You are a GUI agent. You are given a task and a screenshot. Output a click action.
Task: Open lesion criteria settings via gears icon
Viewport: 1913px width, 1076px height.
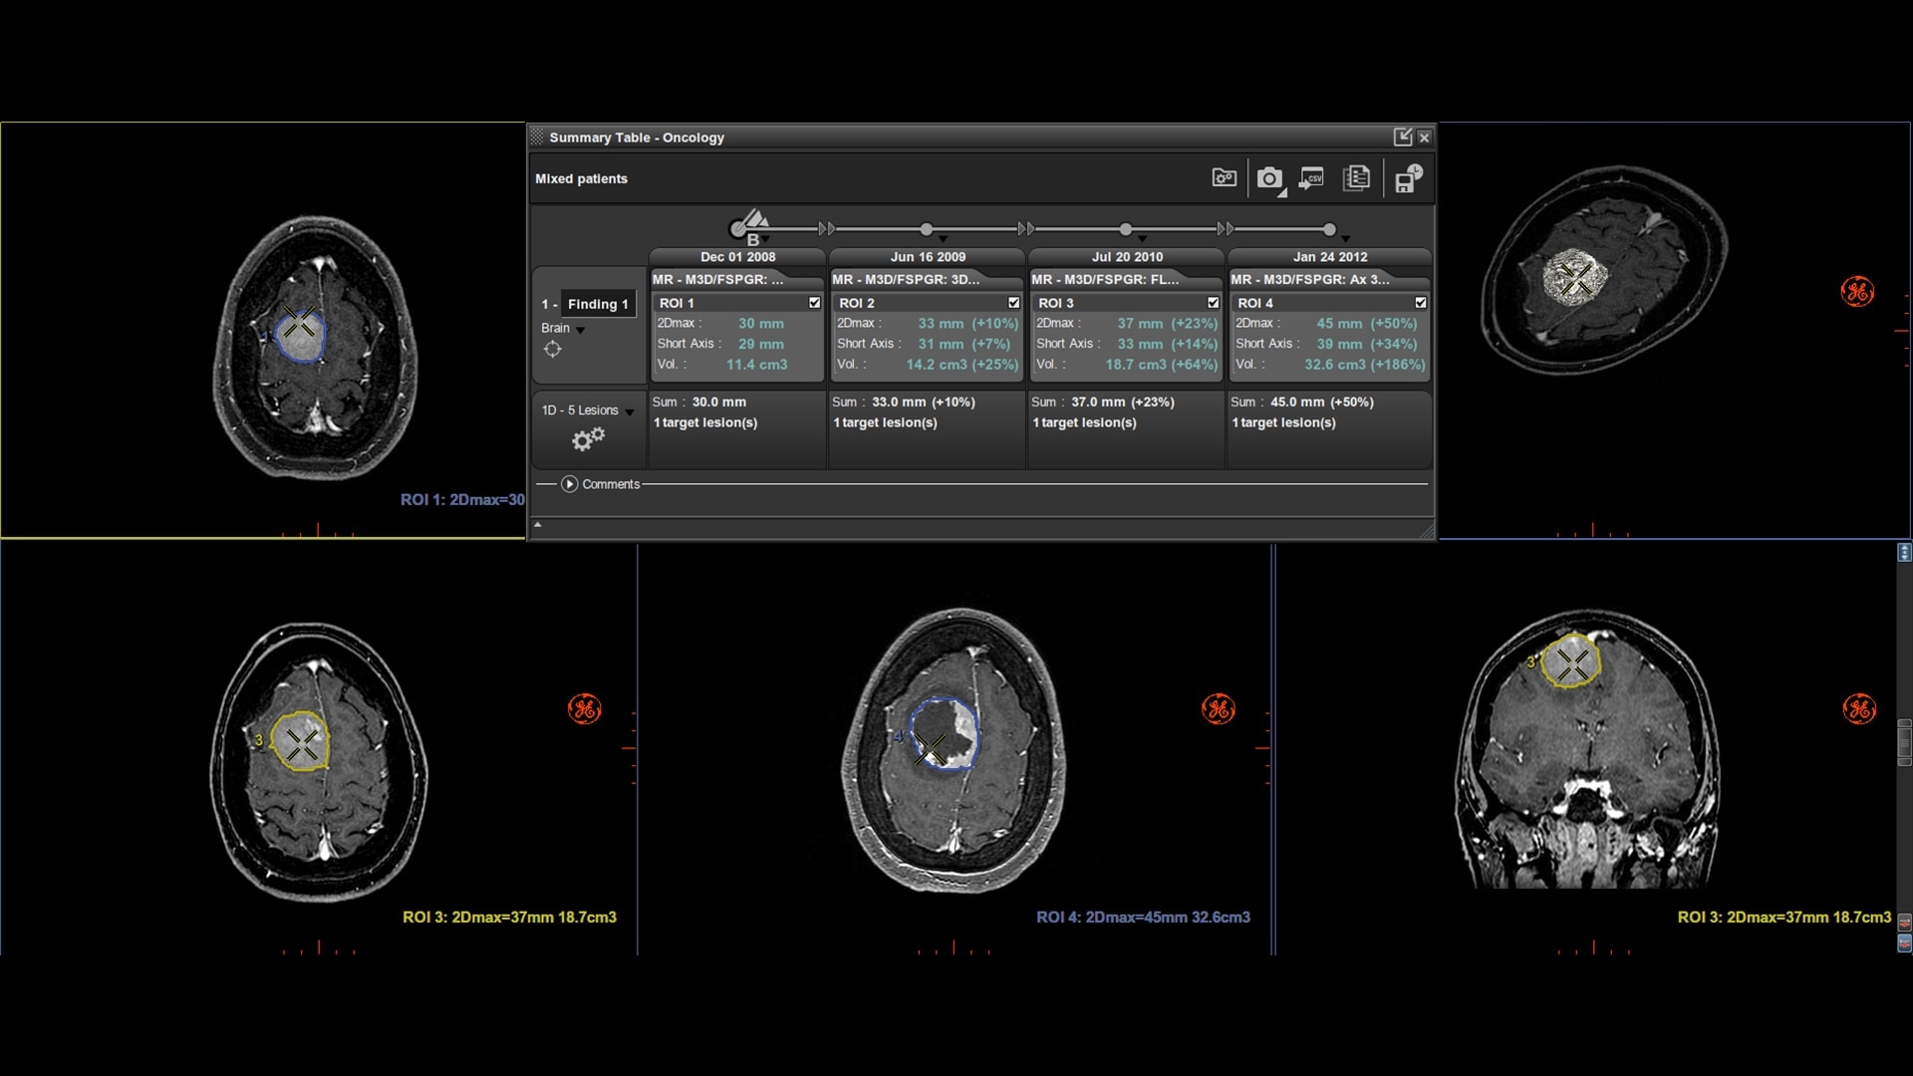588,438
